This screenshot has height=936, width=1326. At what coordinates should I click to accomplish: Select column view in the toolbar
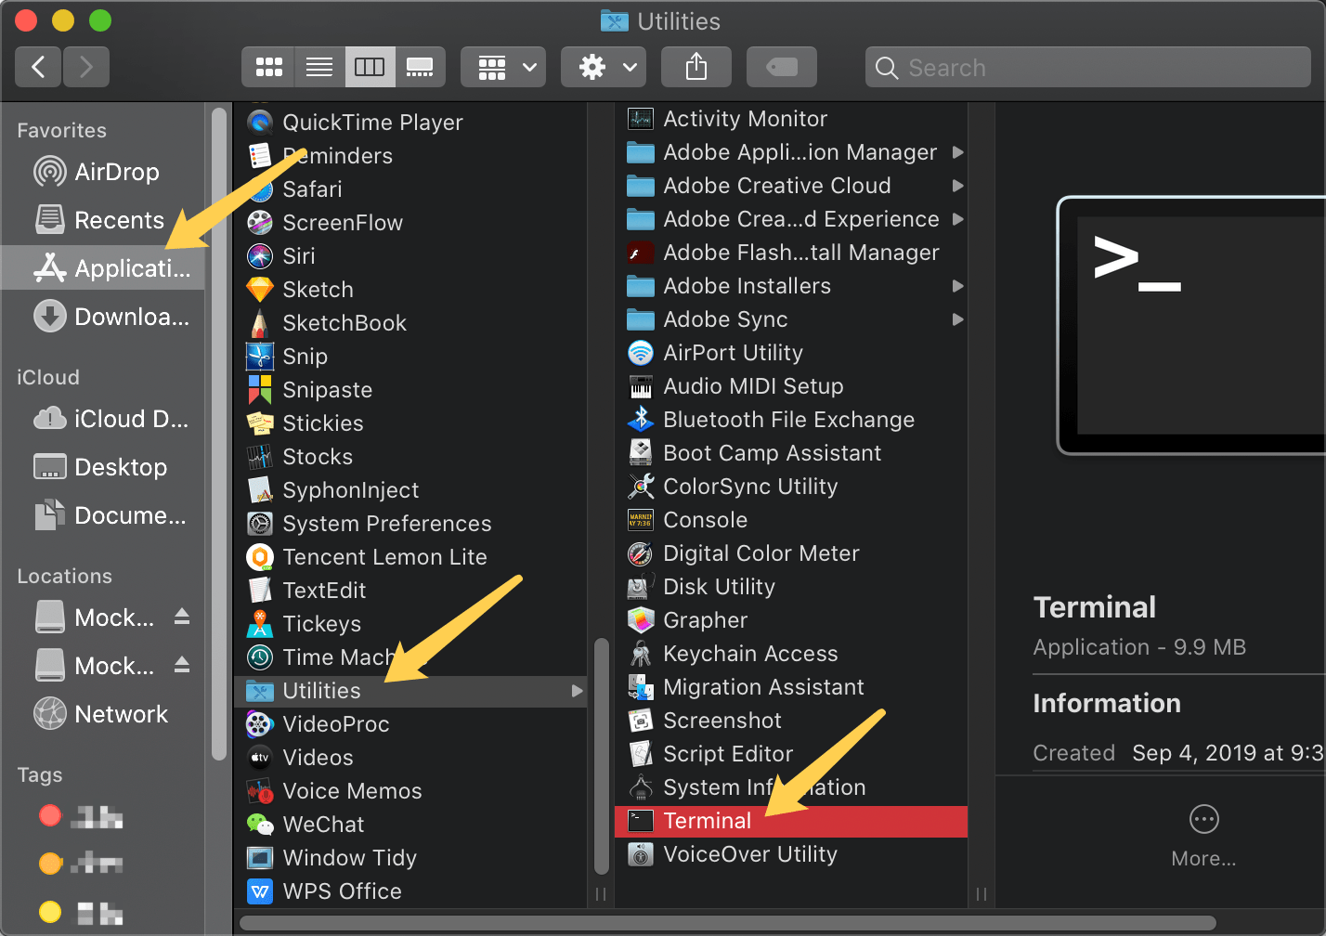coord(370,67)
